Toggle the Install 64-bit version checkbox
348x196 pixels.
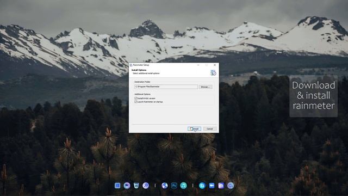[x=136, y=98]
